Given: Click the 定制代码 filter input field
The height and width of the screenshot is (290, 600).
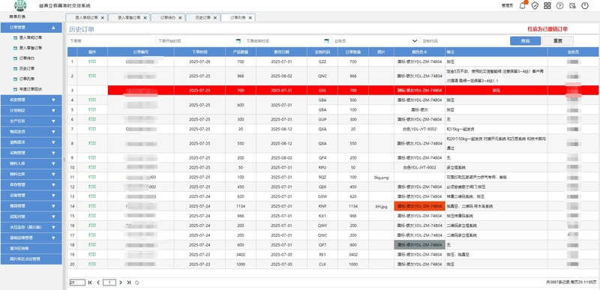Looking at the screenshot, I should pos(464,40).
